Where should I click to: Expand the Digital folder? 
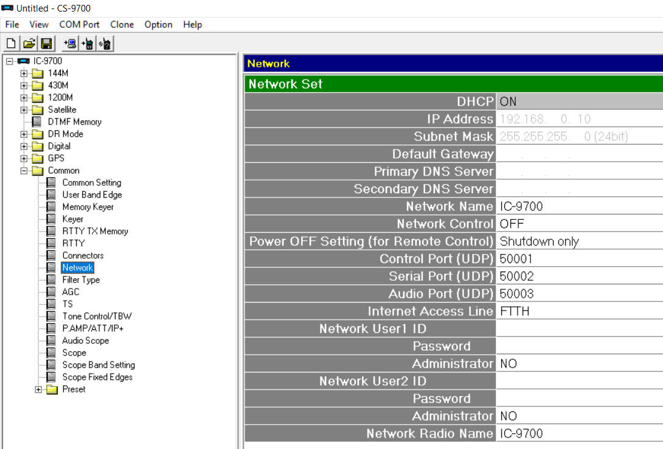[24, 146]
